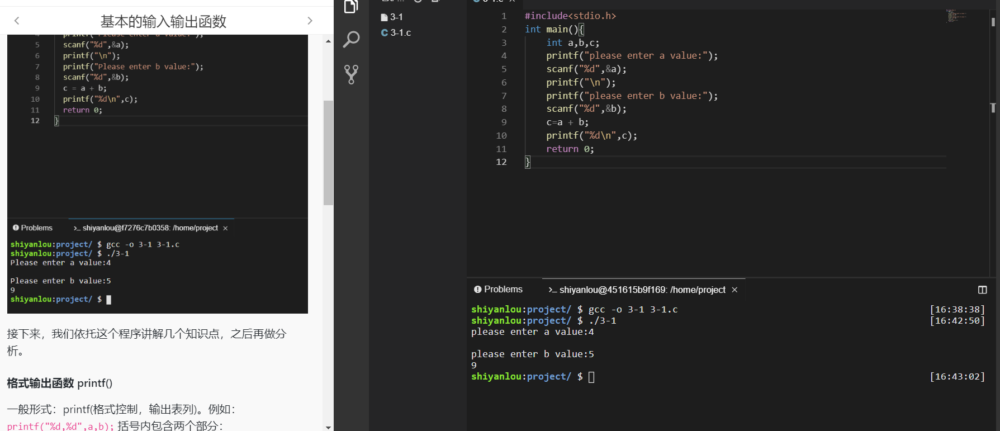Click the tutorial screenshot of sample code
This screenshot has width=1000, height=431.
pos(157,173)
